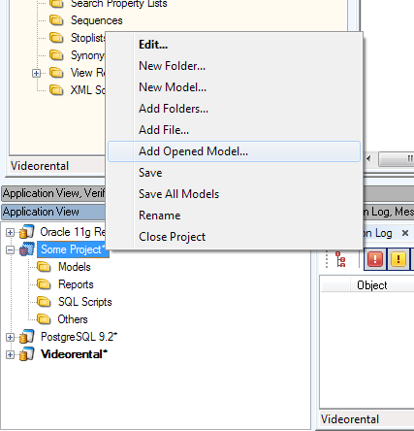Click the Videorental database model icon
The image size is (414, 431).
pyautogui.click(x=27, y=354)
